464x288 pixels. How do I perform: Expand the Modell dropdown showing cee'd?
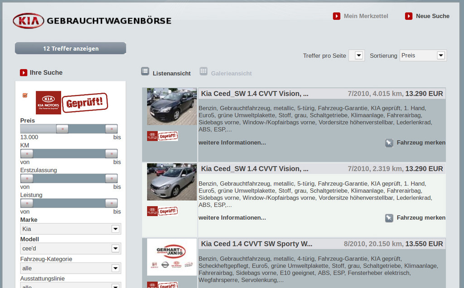coord(70,248)
